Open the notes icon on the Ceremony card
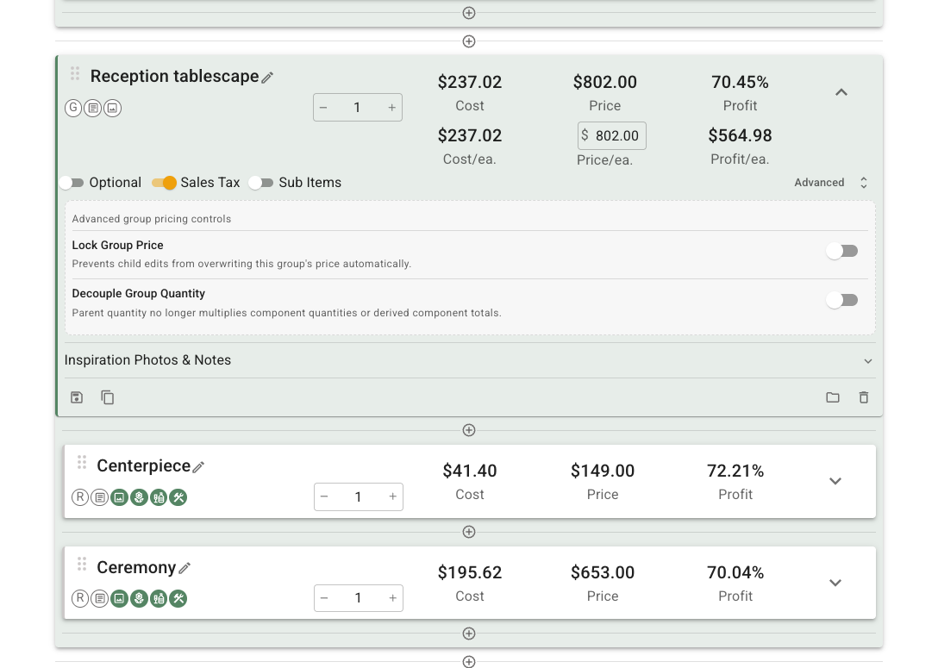 (100, 599)
